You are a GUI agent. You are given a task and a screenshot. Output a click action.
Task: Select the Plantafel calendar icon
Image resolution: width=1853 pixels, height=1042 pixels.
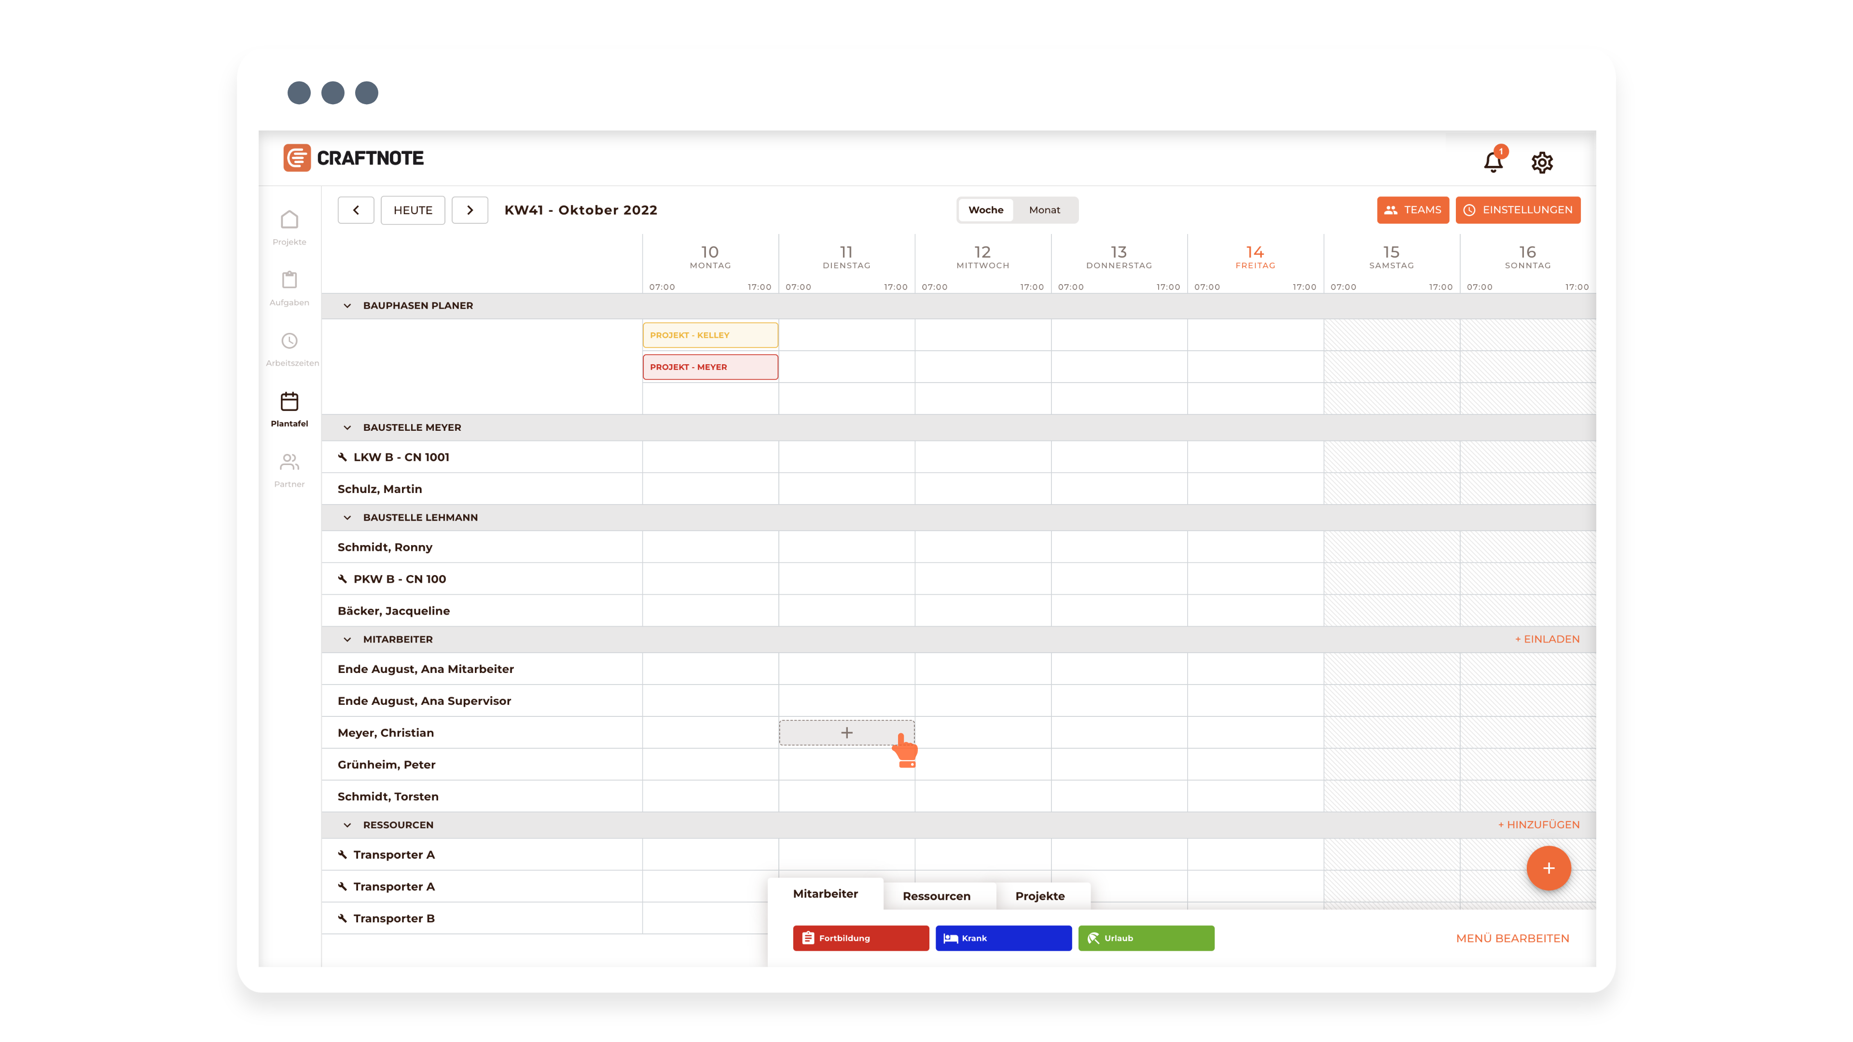tap(289, 401)
